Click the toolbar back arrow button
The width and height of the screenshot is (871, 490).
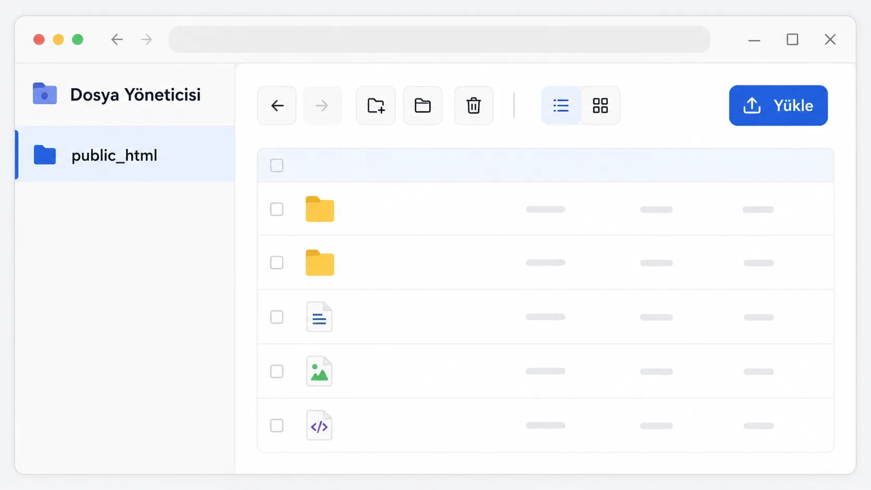(277, 106)
